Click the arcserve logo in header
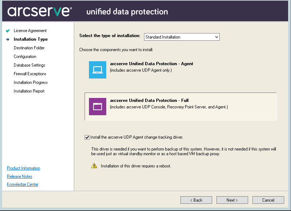291x211 pixels. pyautogui.click(x=39, y=11)
